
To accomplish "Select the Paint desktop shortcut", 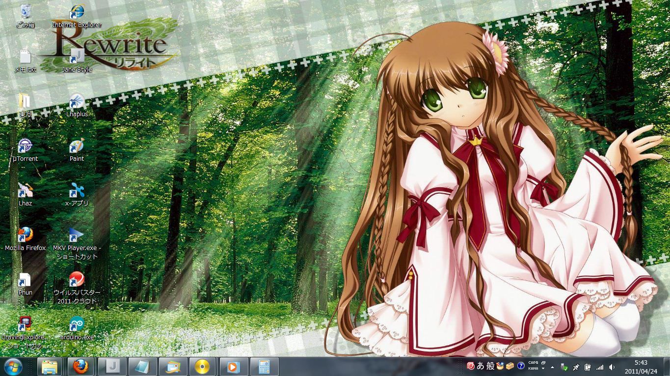I will tap(77, 150).
